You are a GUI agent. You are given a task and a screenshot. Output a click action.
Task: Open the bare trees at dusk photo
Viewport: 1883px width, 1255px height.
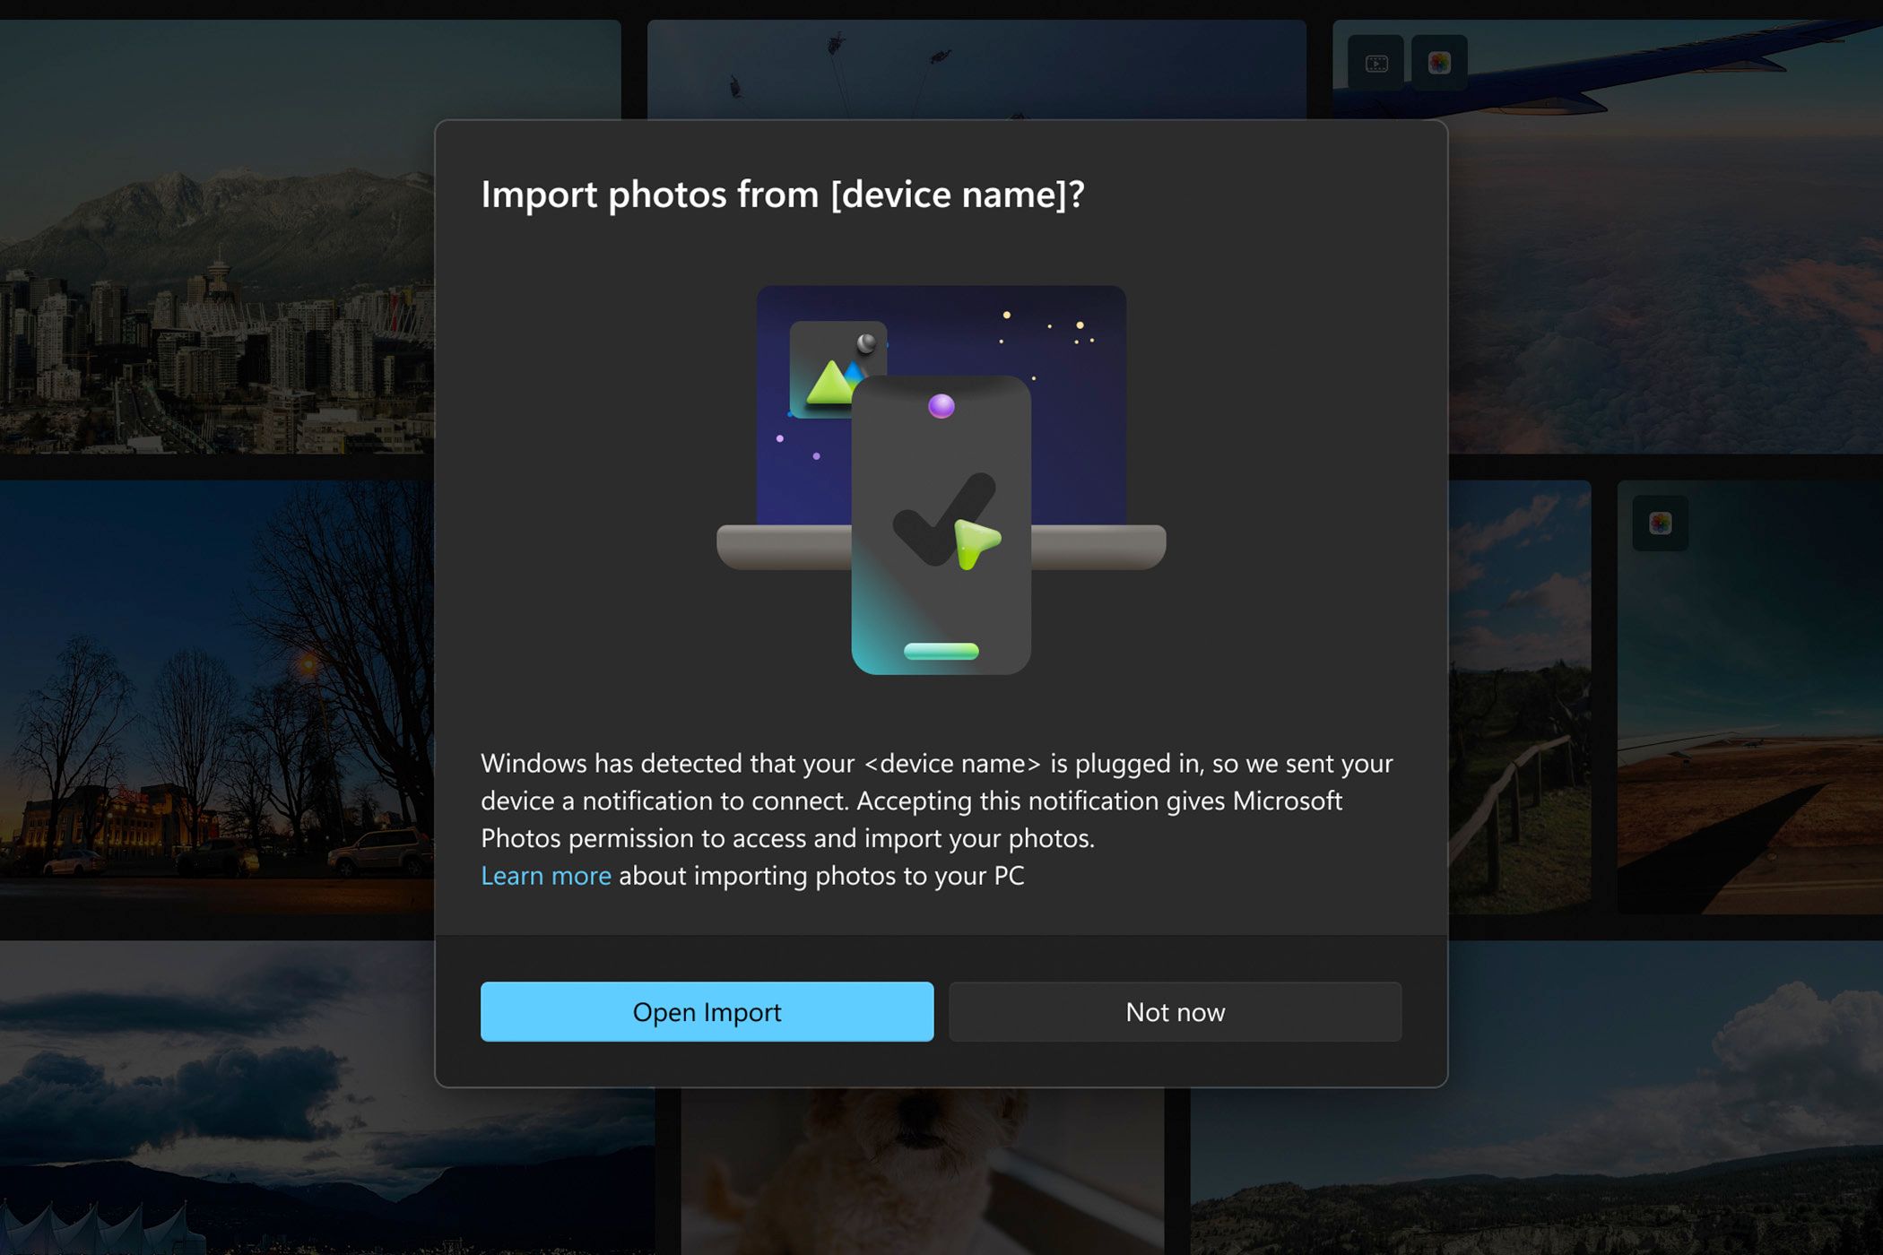[215, 699]
